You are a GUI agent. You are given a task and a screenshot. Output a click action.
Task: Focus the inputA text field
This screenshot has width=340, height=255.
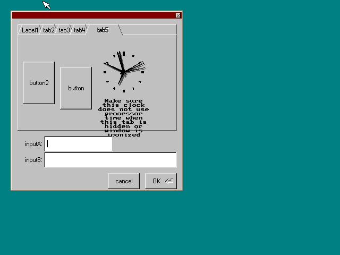coord(79,144)
